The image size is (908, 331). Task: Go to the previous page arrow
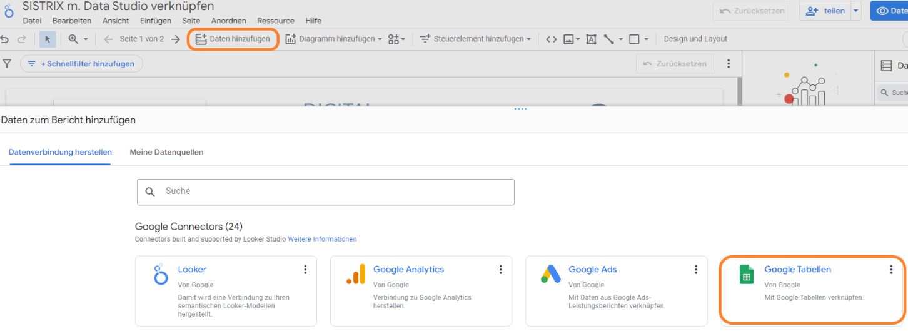tap(108, 39)
